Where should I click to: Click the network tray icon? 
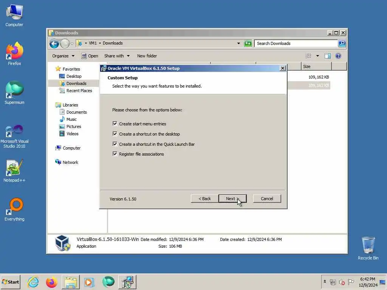(x=333, y=282)
